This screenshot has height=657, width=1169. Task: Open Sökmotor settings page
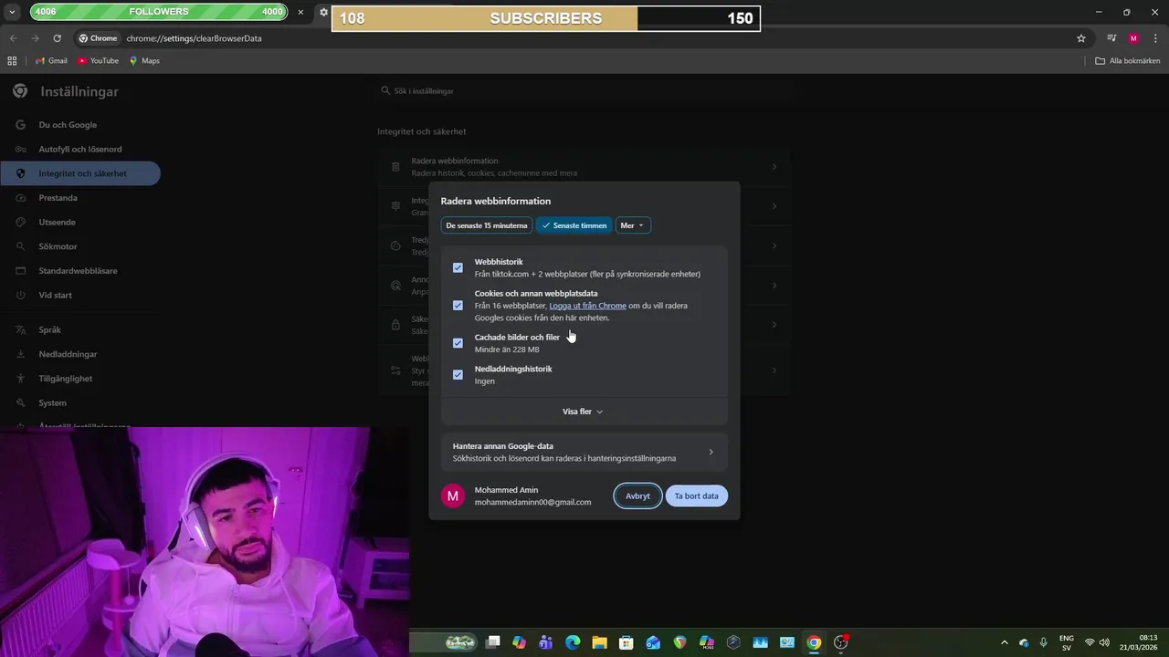tap(58, 246)
